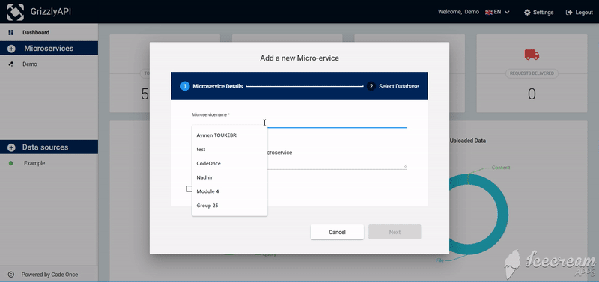Expand the EN language dropdown chevron

coord(507,12)
